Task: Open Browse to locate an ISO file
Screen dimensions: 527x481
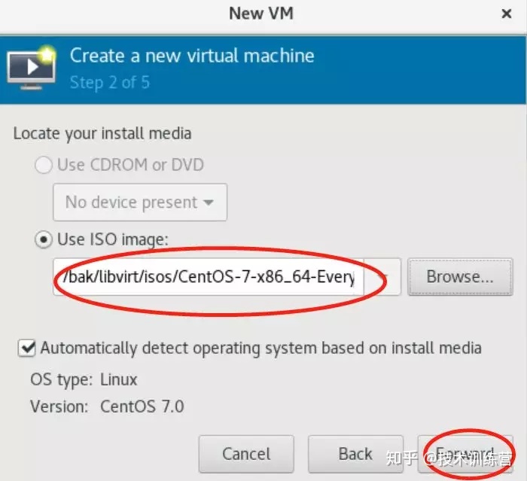Action: click(x=460, y=277)
